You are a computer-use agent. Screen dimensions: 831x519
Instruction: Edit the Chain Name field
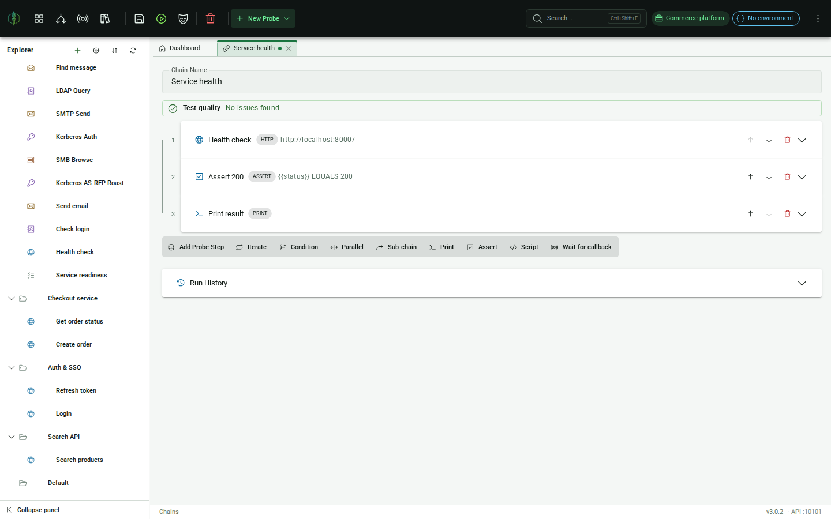492,82
